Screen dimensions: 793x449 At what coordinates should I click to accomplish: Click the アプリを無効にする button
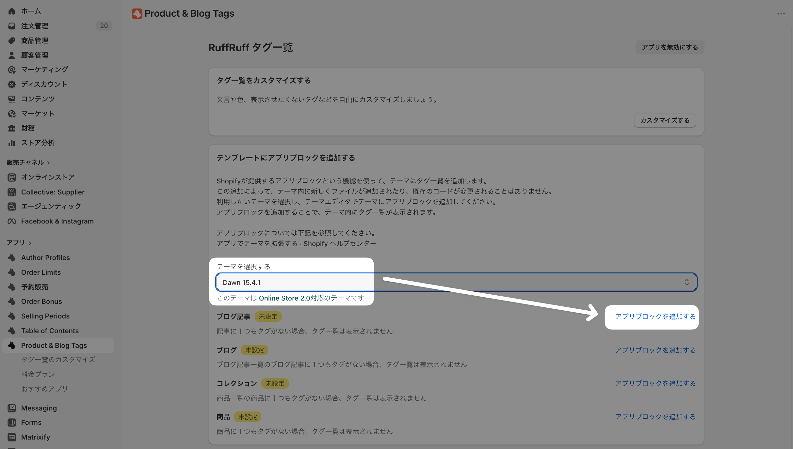[670, 47]
